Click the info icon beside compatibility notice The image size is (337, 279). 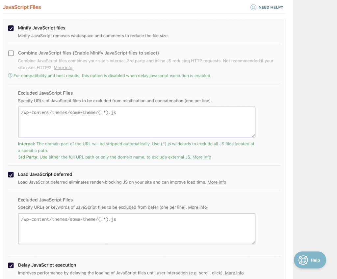tap(10, 75)
